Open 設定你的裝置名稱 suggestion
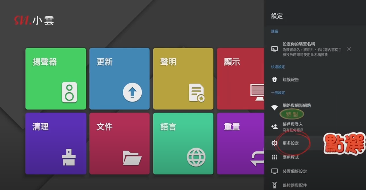The height and width of the screenshot is (190, 366). point(311,49)
